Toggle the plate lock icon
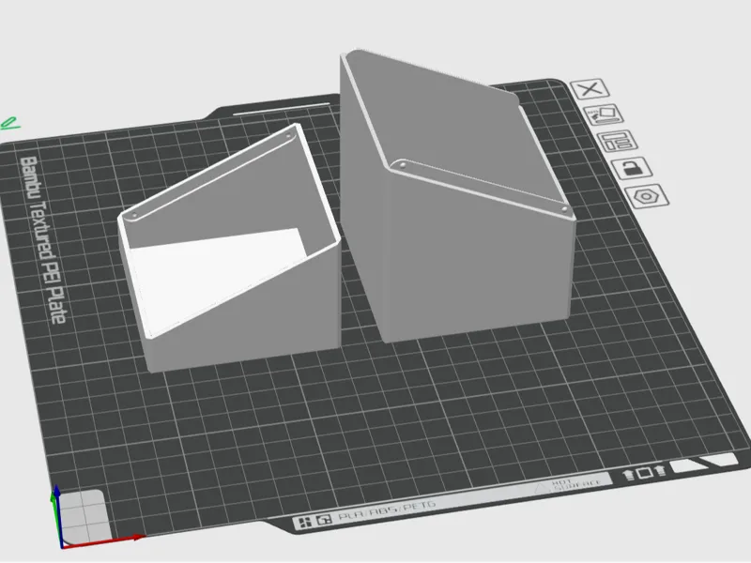The width and height of the screenshot is (751, 563). pyautogui.click(x=632, y=168)
